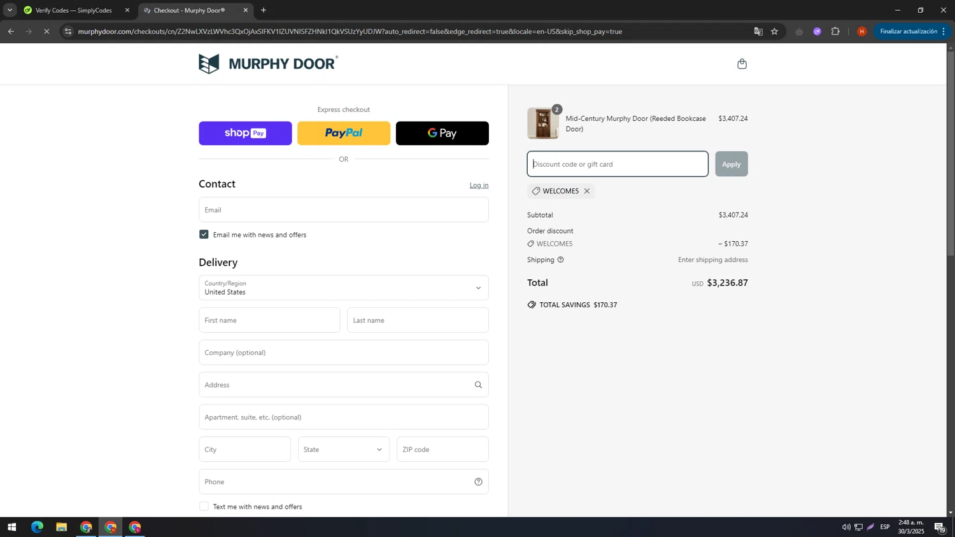The height and width of the screenshot is (537, 955).
Task: Click the Last name field
Action: [418, 320]
